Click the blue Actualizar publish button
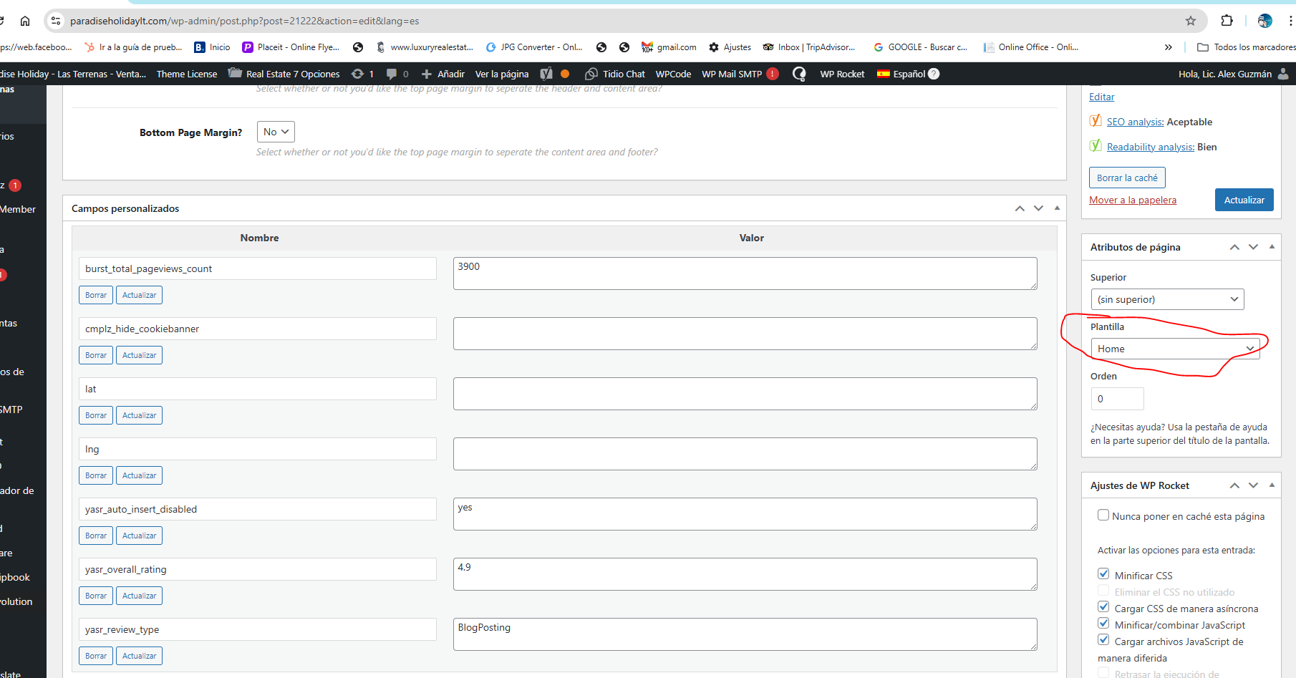Viewport: 1296px width, 678px height. pyautogui.click(x=1244, y=200)
